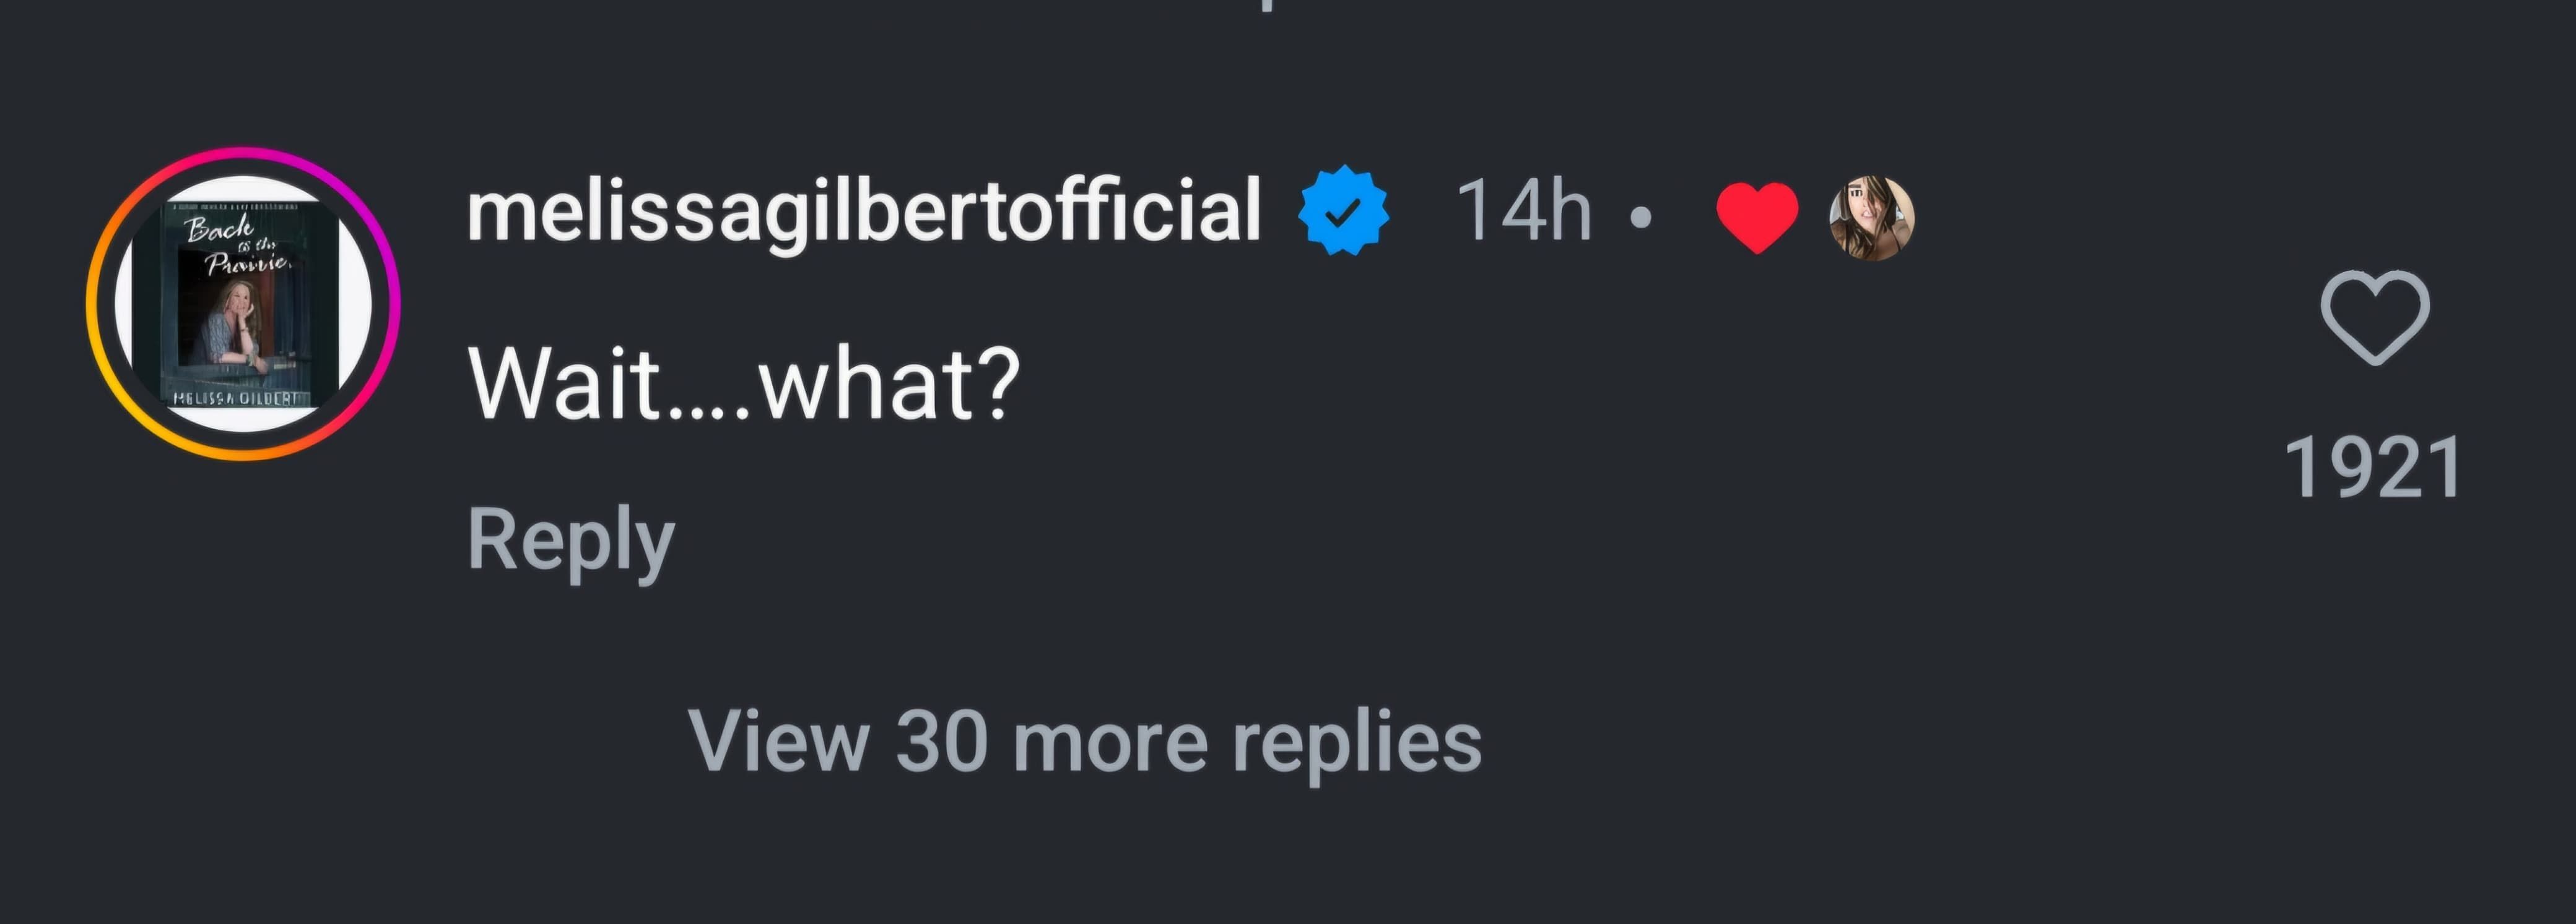Image resolution: width=2576 pixels, height=924 pixels.
Task: Tap the creator's tiny profile photo
Action: click(x=1871, y=218)
